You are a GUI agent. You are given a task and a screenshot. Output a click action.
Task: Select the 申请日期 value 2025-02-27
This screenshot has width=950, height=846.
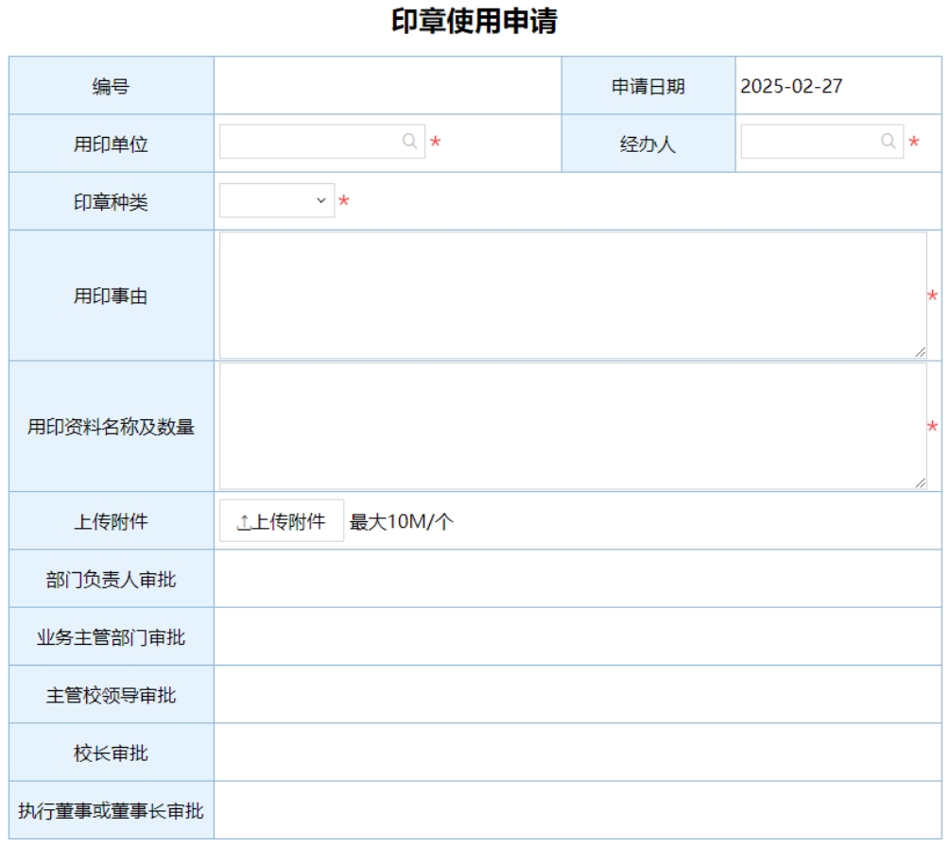[791, 87]
